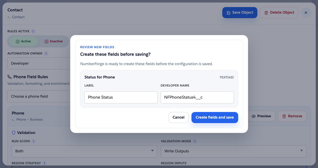This screenshot has width=318, height=168.
Task: Click the eye icon in Preview
Action: [x=254, y=116]
